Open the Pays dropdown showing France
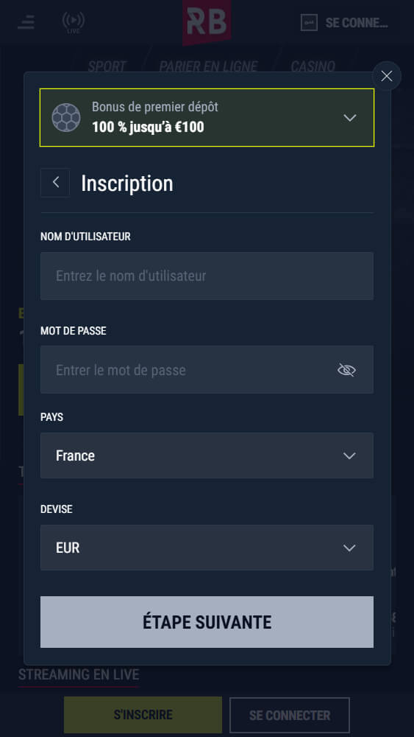Viewport: 414px width, 737px height. pyautogui.click(x=207, y=455)
